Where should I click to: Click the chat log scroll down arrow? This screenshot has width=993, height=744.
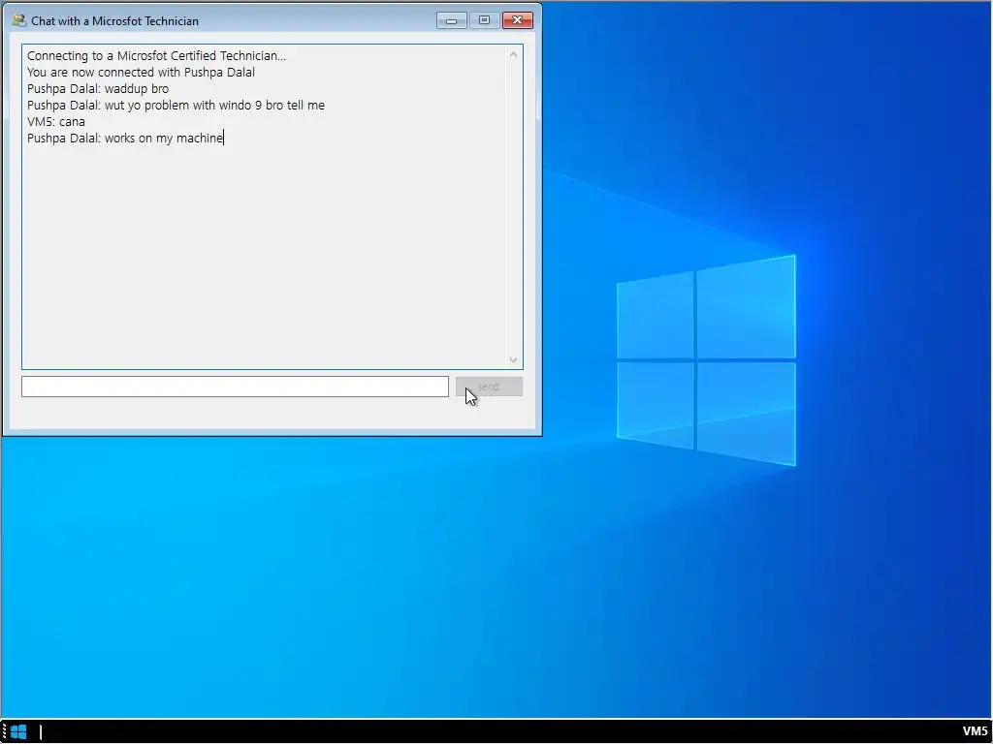click(514, 360)
